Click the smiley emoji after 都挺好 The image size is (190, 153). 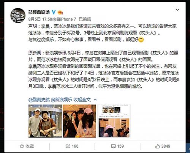[x=141, y=40]
